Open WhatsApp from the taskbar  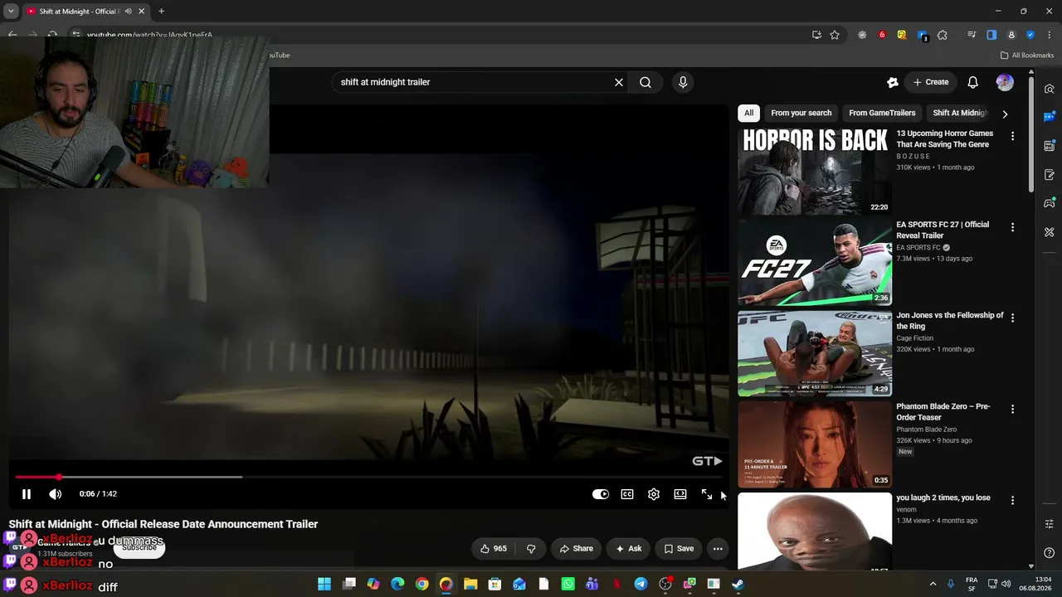click(568, 584)
